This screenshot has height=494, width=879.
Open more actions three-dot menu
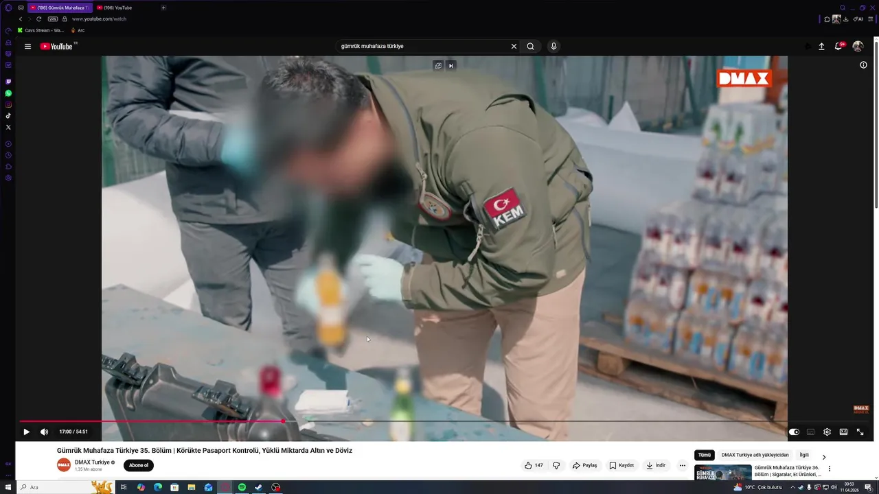click(682, 465)
